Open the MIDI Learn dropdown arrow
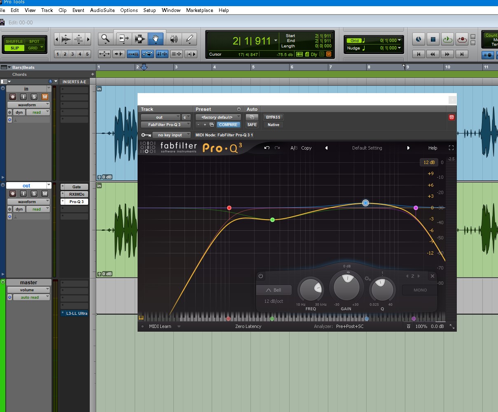This screenshot has width=498, height=412. click(179, 326)
